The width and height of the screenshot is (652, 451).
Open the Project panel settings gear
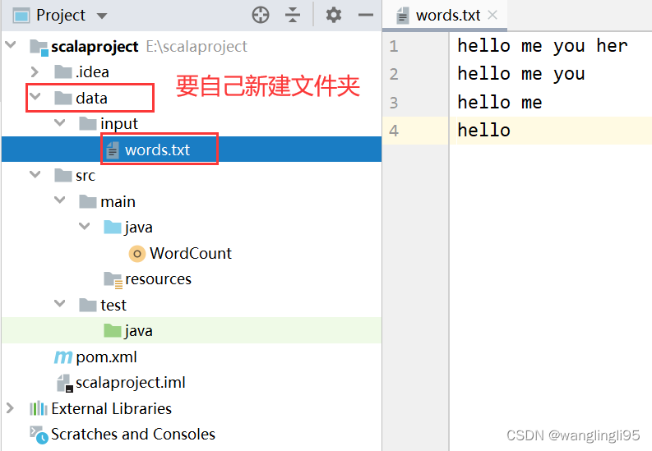click(x=334, y=15)
